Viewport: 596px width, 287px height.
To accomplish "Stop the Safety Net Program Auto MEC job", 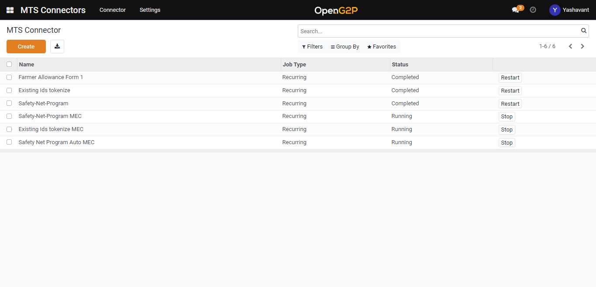I will 506,143.
